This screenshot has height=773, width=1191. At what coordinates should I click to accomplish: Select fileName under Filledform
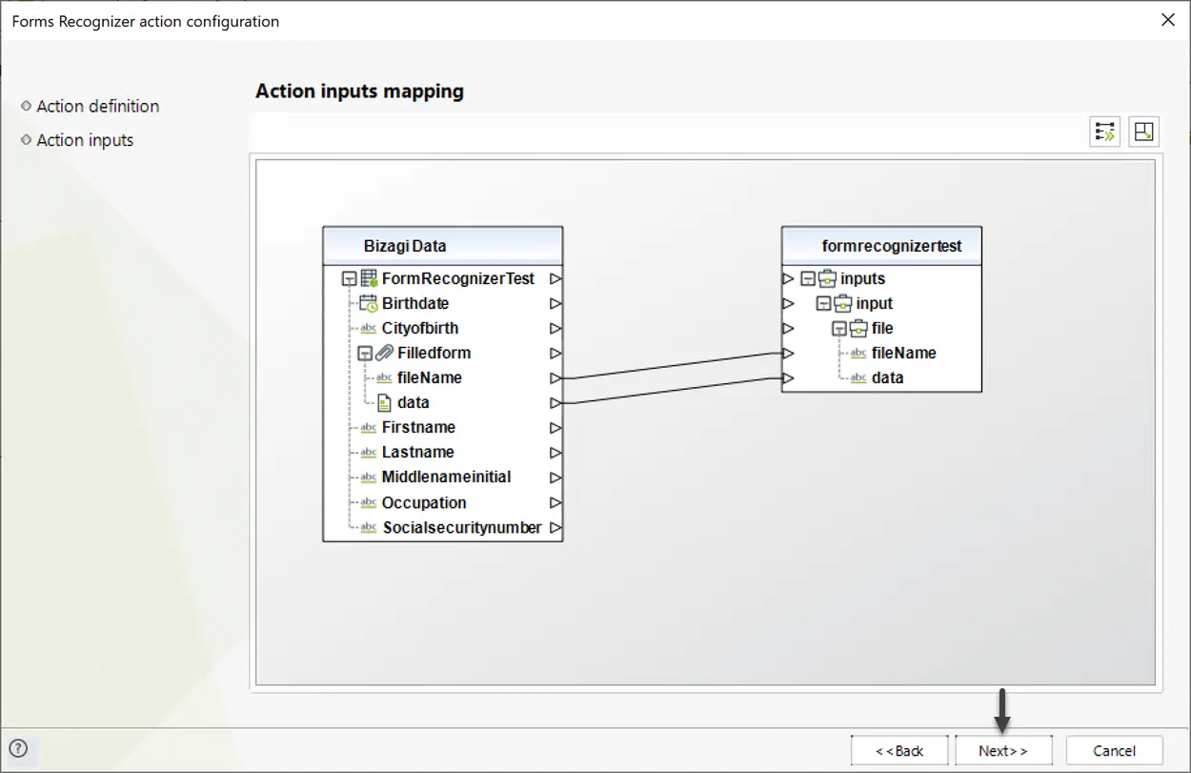(430, 377)
